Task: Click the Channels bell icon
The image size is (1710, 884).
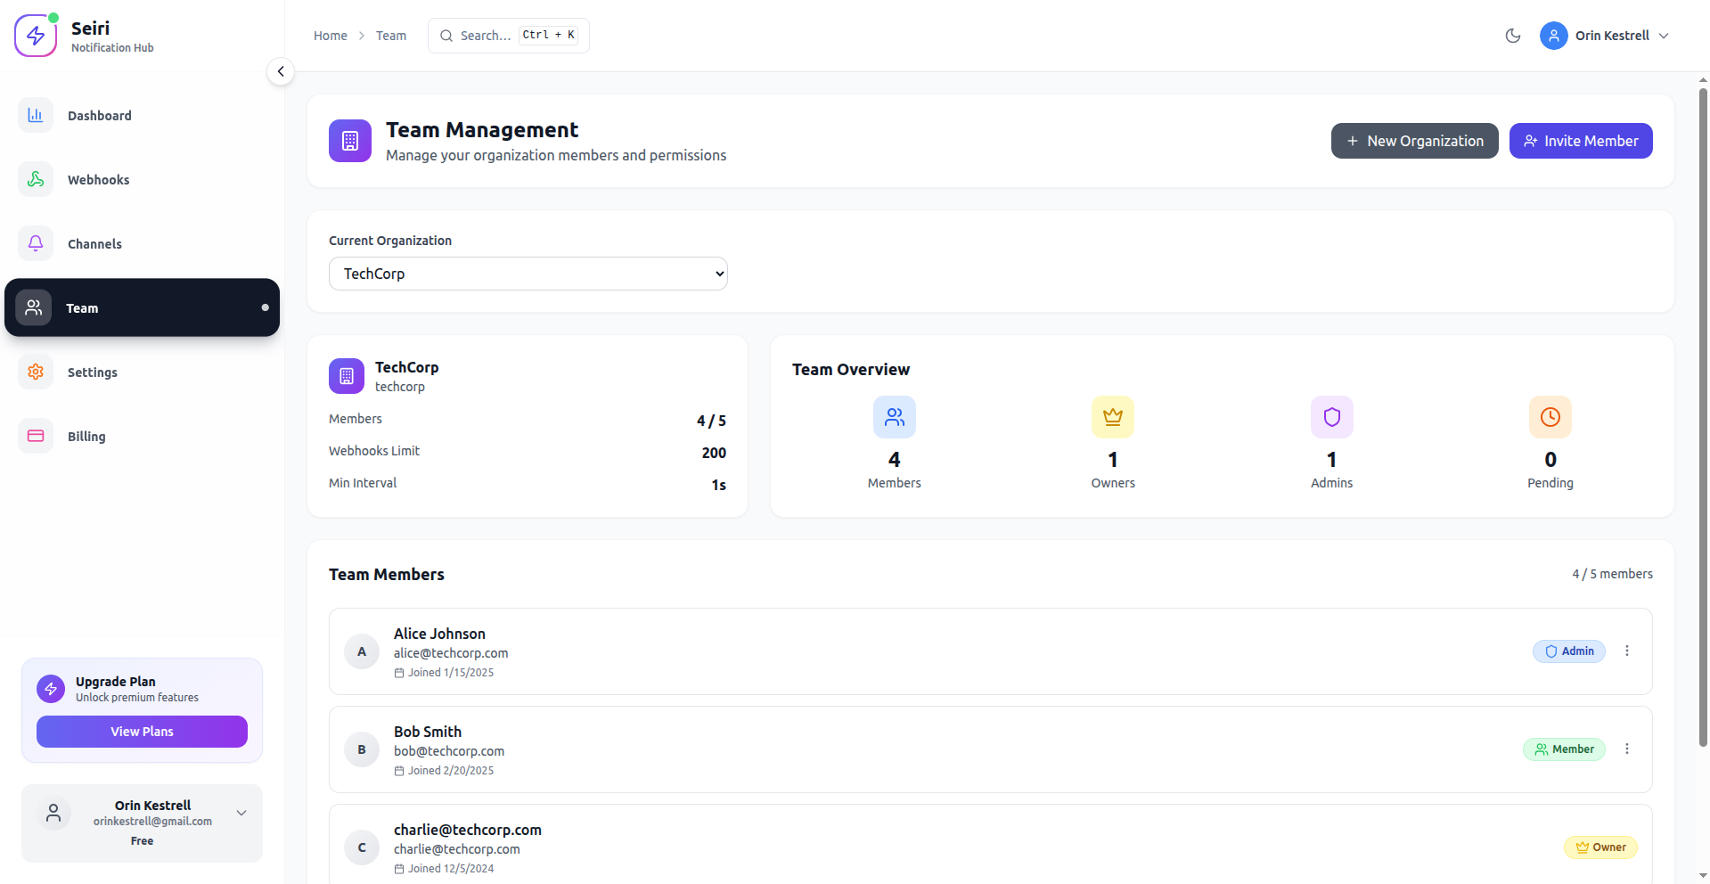Action: coord(36,244)
